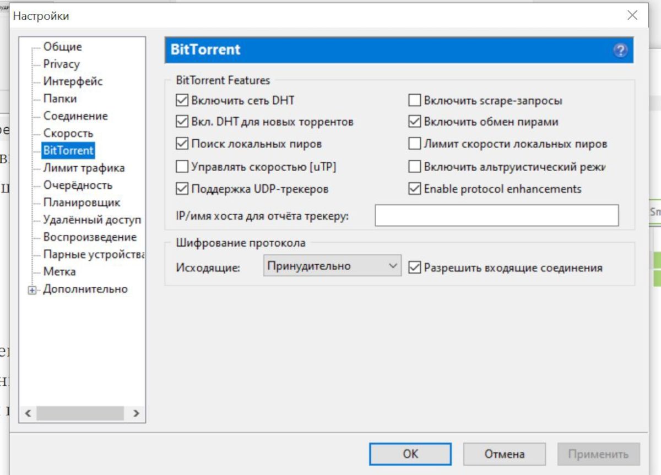This screenshot has height=475, width=661.
Task: Select Общие in settings tree
Action: click(x=62, y=47)
